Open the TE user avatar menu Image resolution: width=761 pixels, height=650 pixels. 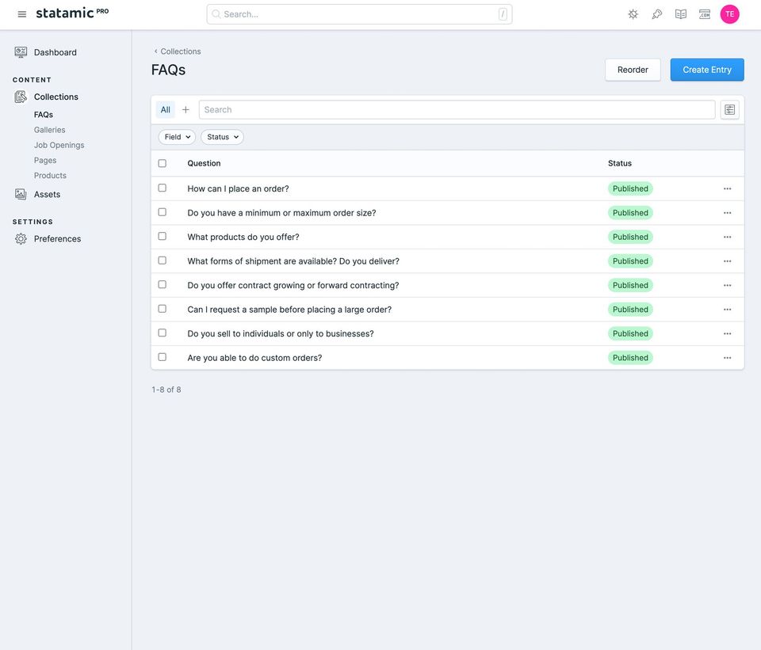(x=729, y=14)
